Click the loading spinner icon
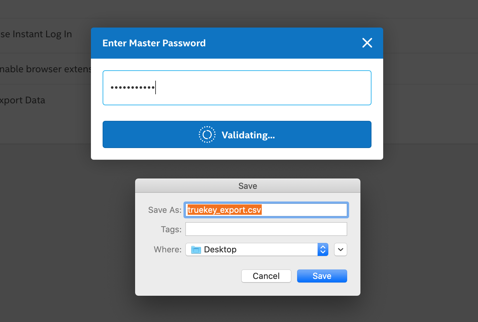The width and height of the screenshot is (478, 322). 207,134
